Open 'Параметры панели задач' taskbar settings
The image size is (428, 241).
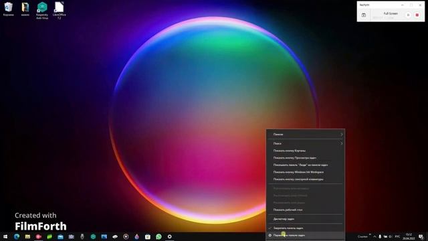pos(305,235)
